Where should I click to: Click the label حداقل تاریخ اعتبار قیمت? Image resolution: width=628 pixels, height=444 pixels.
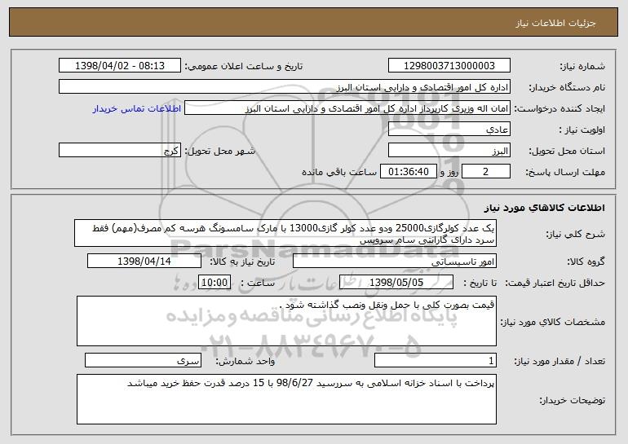click(555, 283)
